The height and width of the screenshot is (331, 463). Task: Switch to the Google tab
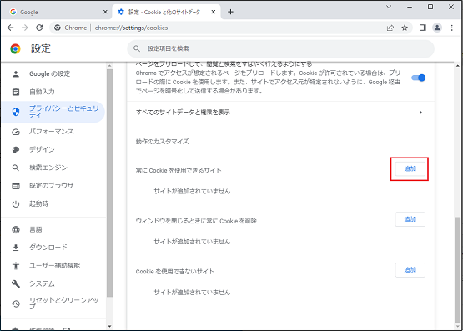click(x=56, y=12)
